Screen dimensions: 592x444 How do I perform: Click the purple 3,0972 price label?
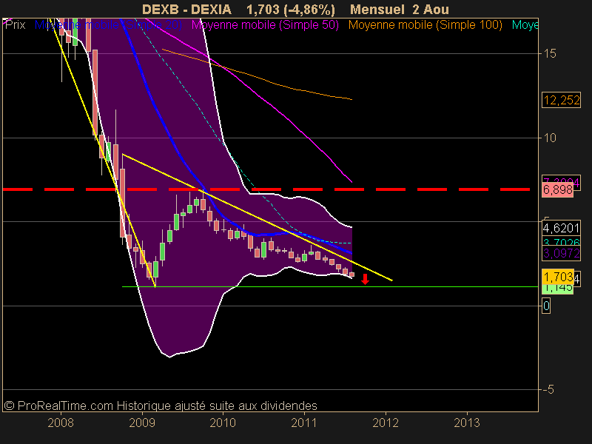click(561, 253)
